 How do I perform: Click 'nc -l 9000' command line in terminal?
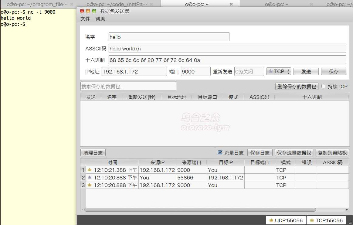pyautogui.click(x=41, y=12)
